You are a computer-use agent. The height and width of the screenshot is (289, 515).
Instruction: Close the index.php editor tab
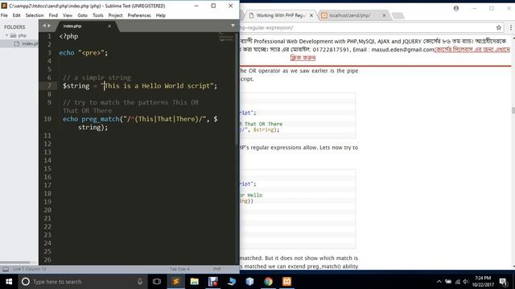pyautogui.click(x=109, y=26)
